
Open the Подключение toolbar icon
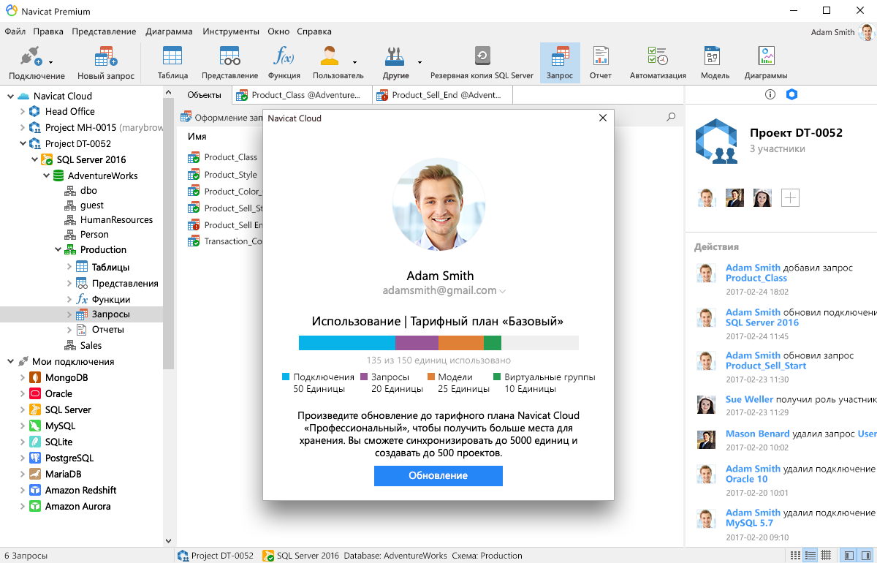pos(31,57)
